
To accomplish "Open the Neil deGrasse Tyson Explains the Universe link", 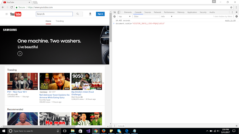I will coord(55,96).
